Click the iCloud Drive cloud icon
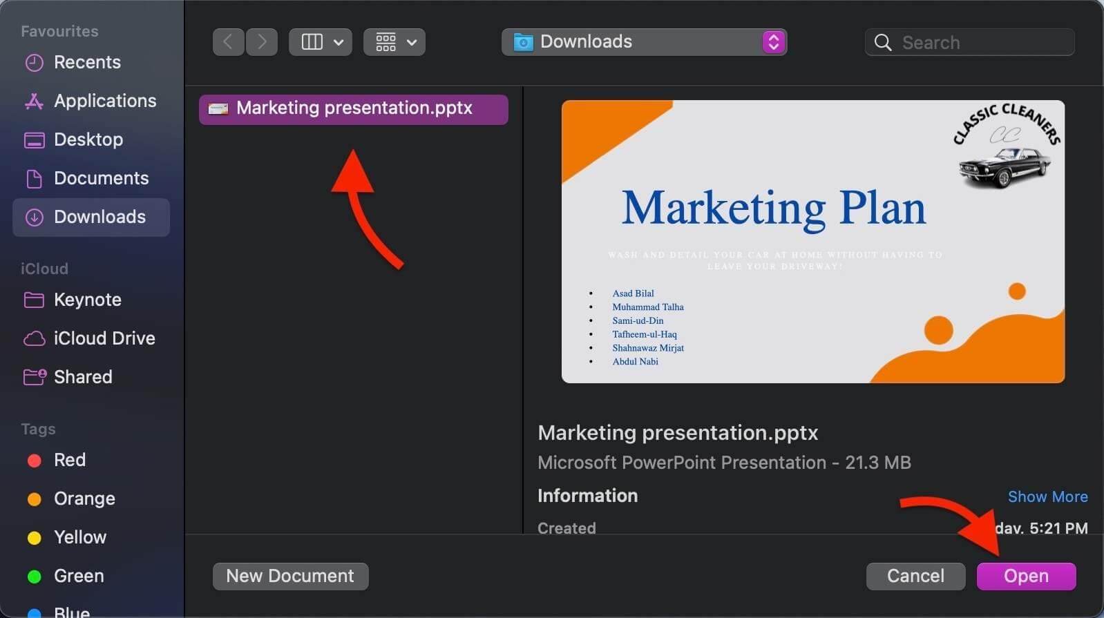This screenshot has width=1104, height=618. (34, 338)
